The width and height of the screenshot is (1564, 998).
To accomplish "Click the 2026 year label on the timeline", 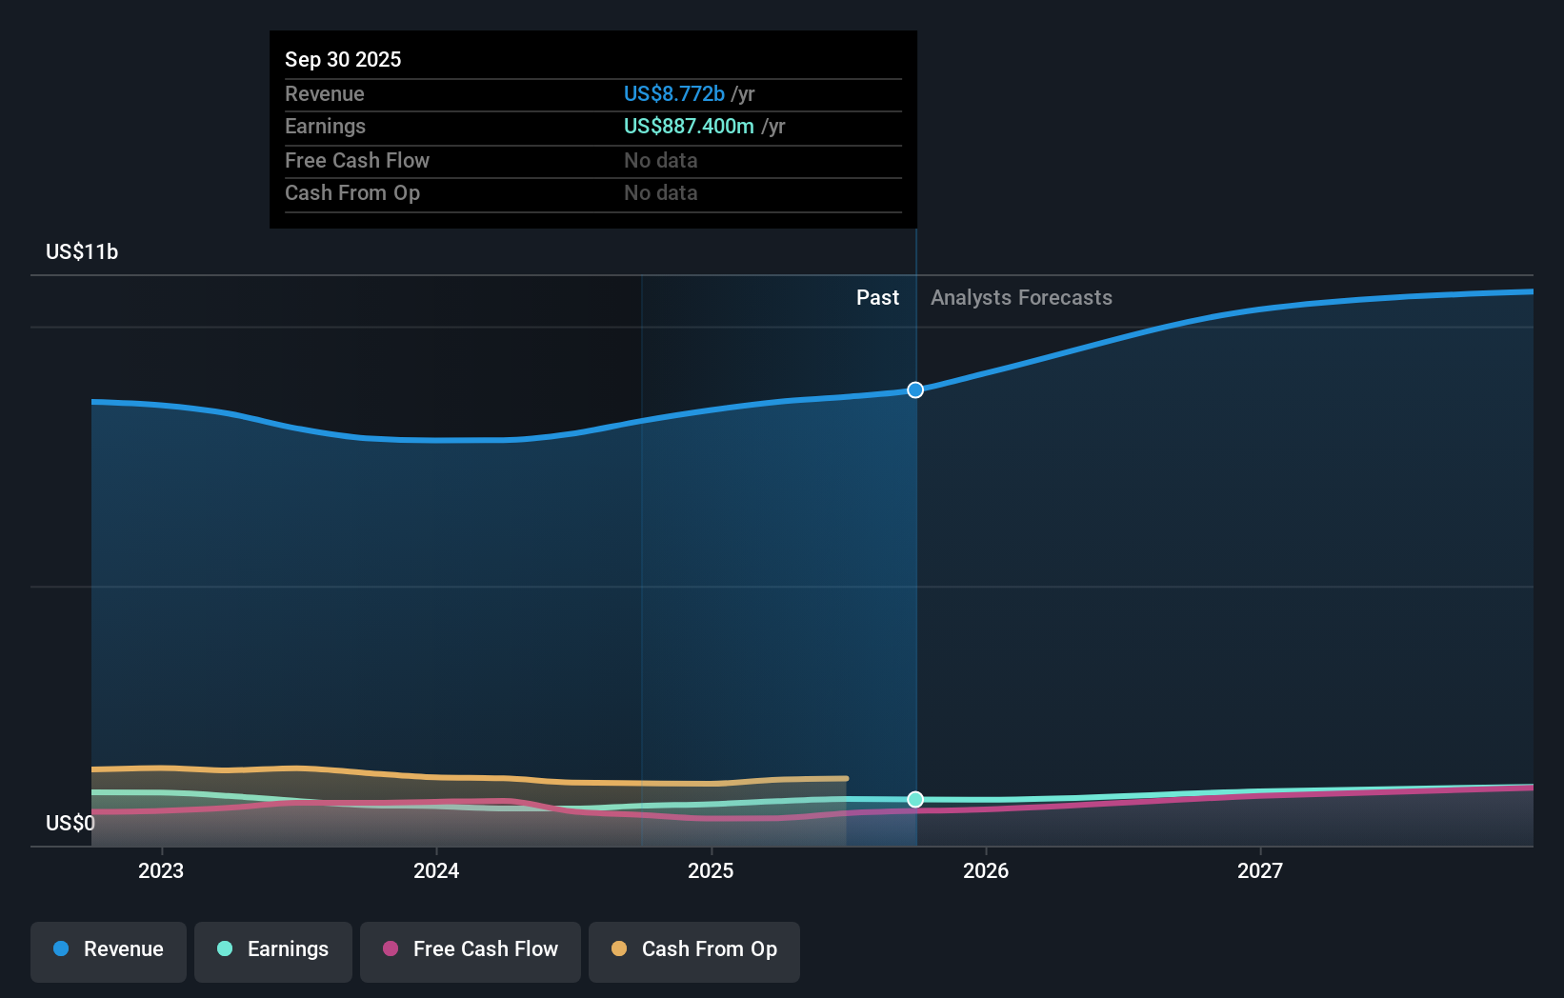I will click(x=988, y=870).
